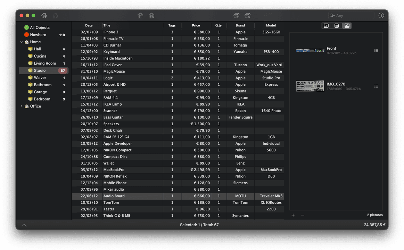Expand the Office tree group

22,106
